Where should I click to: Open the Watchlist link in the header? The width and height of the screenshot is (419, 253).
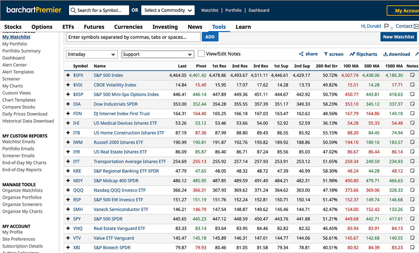coord(210,10)
